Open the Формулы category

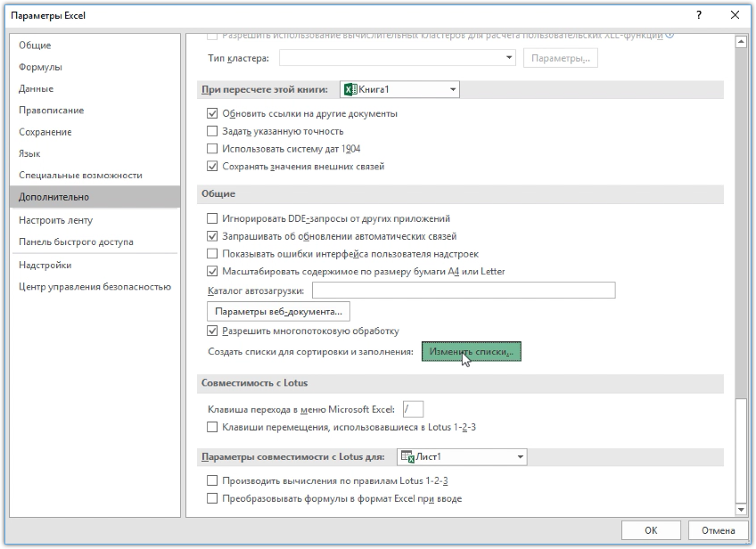coord(94,67)
